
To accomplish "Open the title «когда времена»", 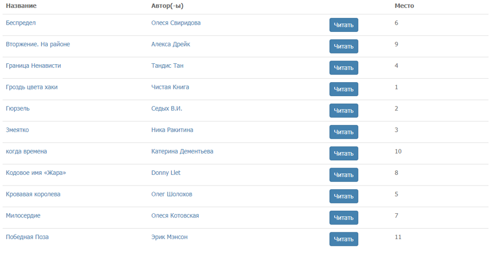I will (x=26, y=152).
